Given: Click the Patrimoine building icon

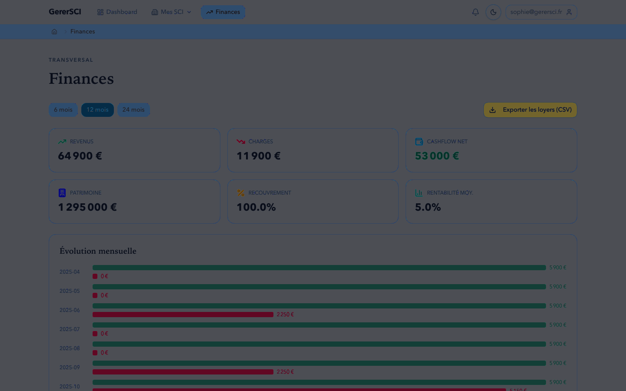Looking at the screenshot, I should (62, 193).
